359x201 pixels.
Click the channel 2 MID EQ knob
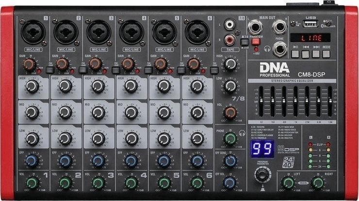[65, 113]
